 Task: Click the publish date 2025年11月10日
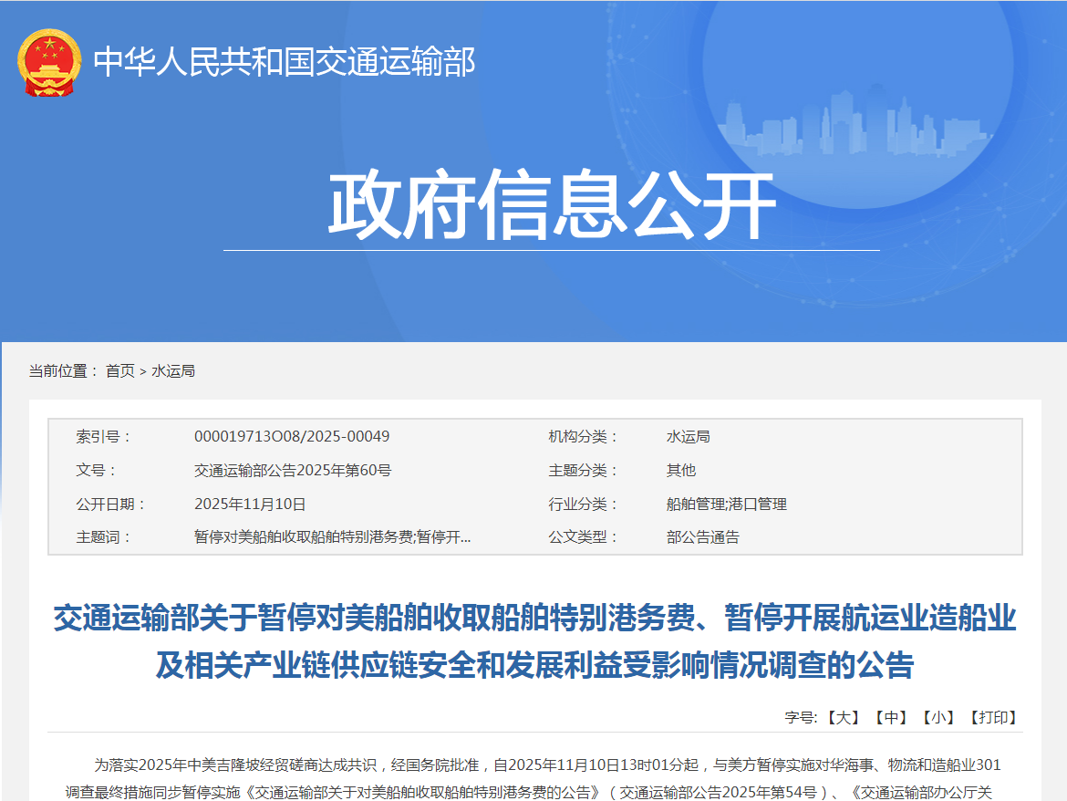[250, 504]
